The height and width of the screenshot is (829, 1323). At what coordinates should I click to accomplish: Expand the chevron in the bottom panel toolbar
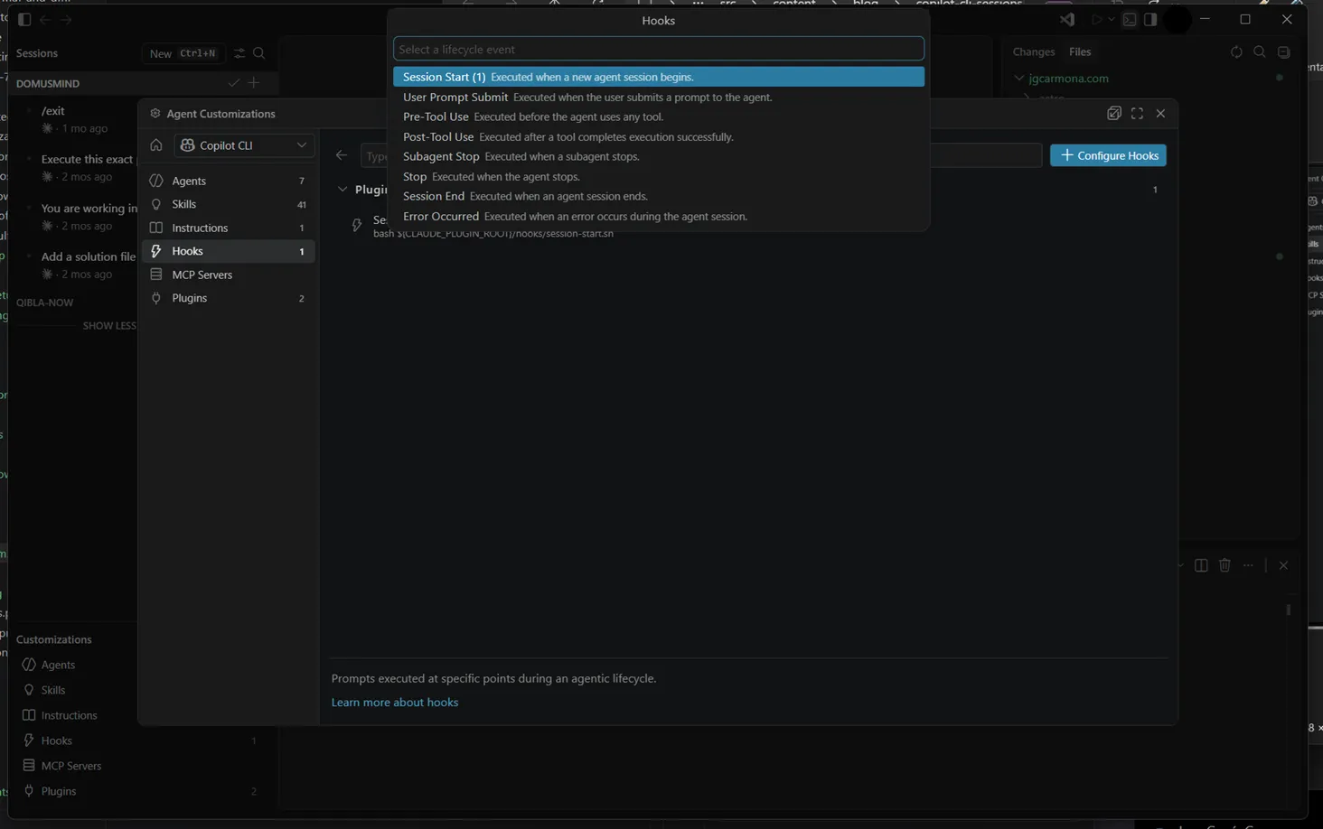(x=1180, y=565)
